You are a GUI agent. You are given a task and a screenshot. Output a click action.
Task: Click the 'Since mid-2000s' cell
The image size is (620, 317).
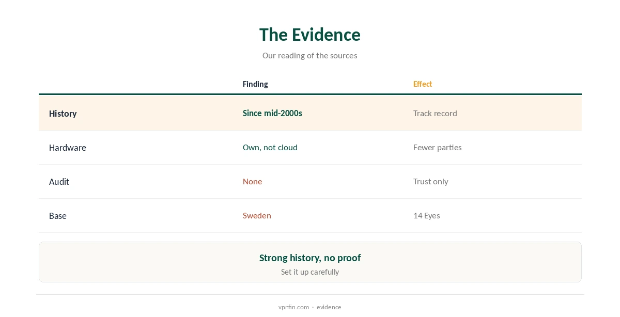coord(272,113)
